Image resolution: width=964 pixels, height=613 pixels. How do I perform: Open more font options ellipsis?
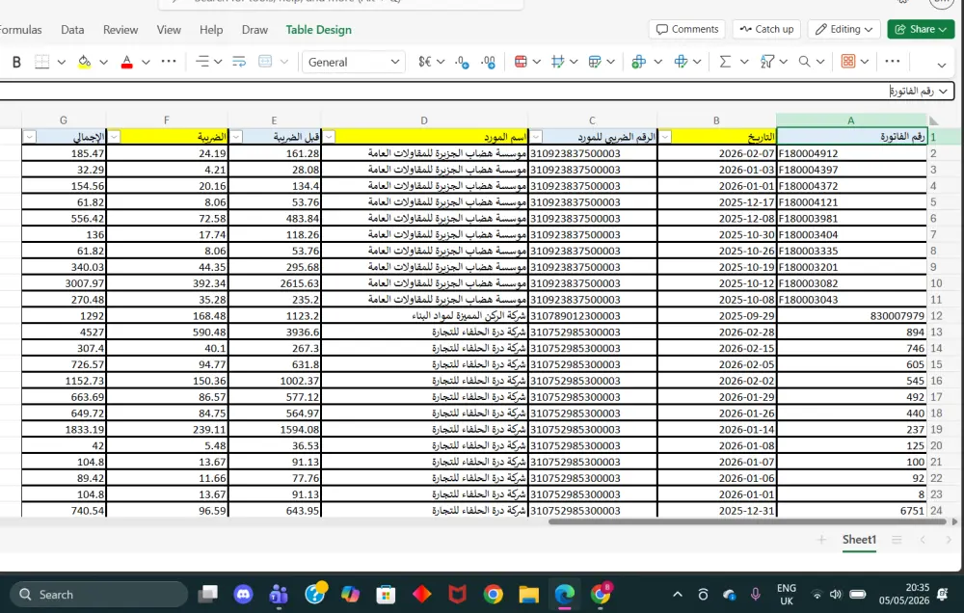[x=169, y=62]
